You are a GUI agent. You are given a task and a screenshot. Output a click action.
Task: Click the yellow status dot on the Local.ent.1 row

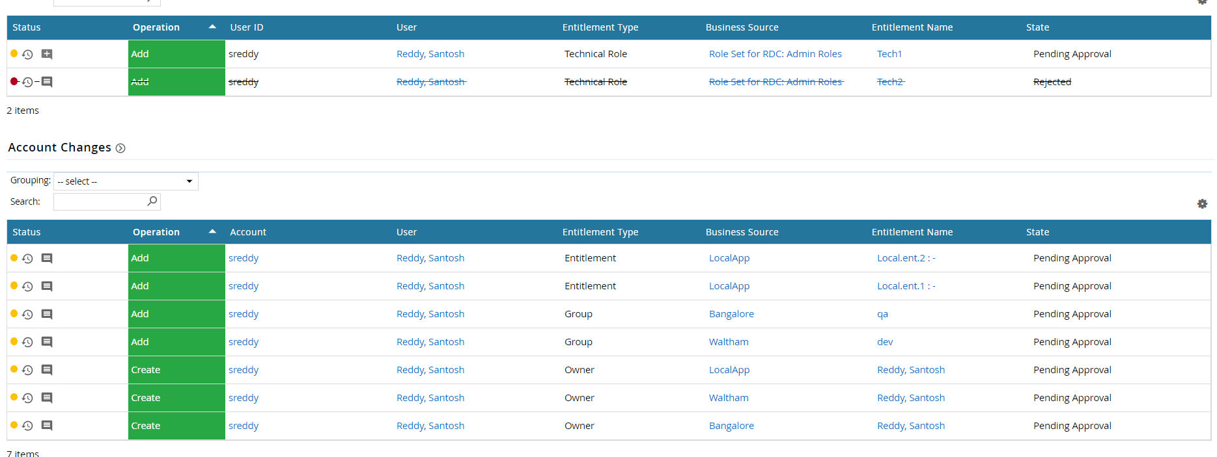pyautogui.click(x=14, y=286)
